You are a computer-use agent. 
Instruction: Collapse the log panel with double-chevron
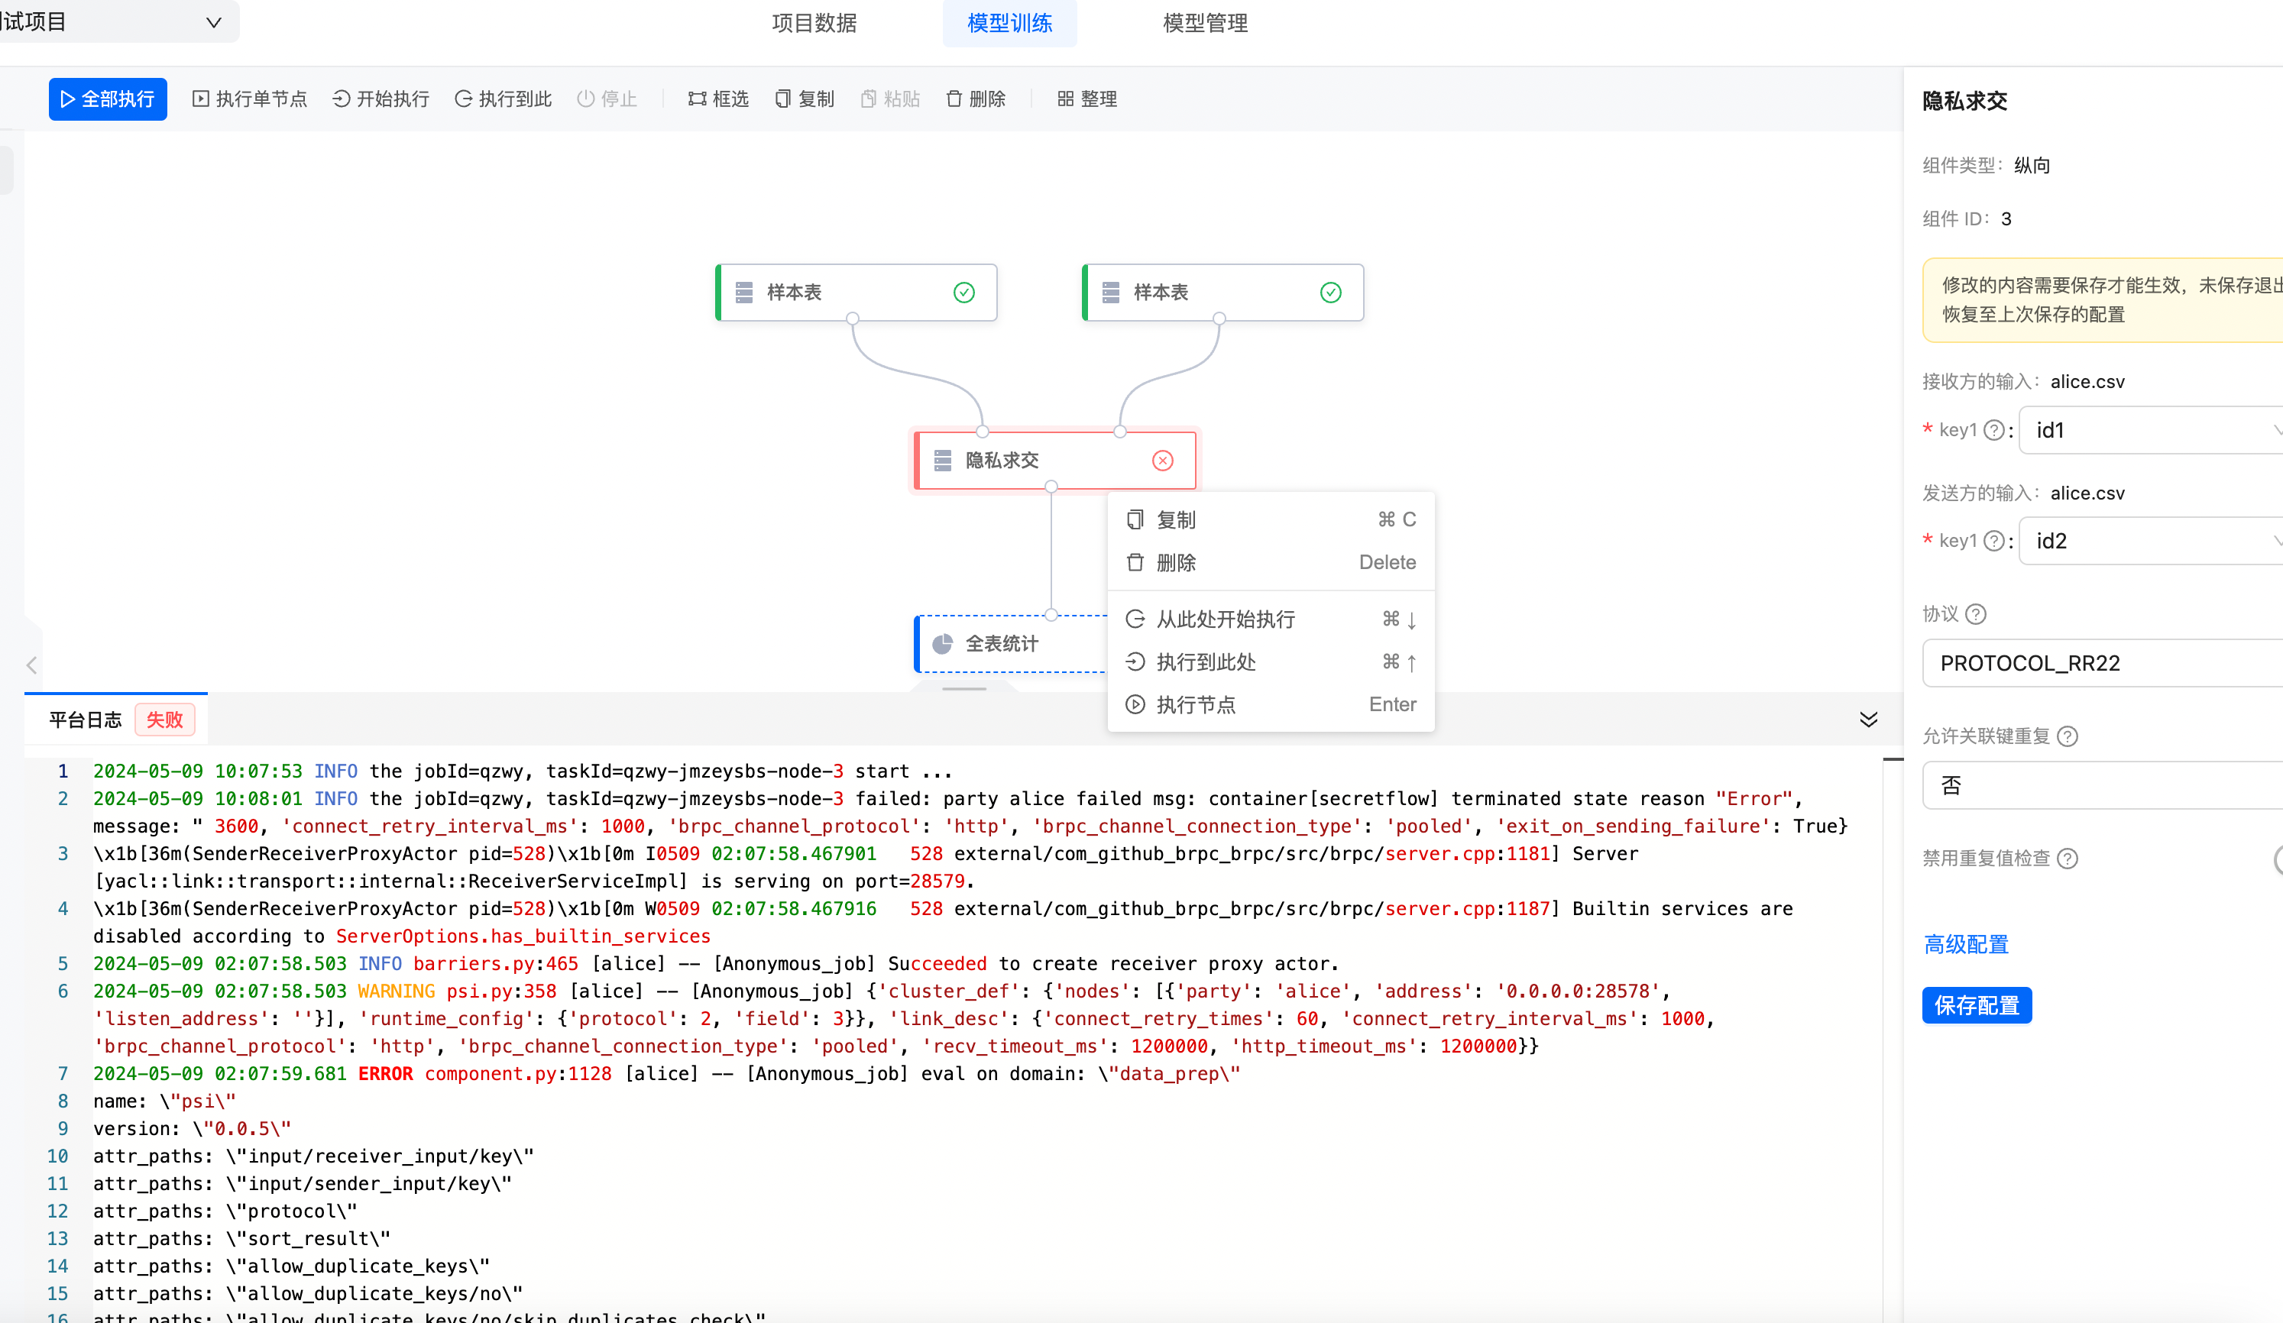(x=1868, y=719)
